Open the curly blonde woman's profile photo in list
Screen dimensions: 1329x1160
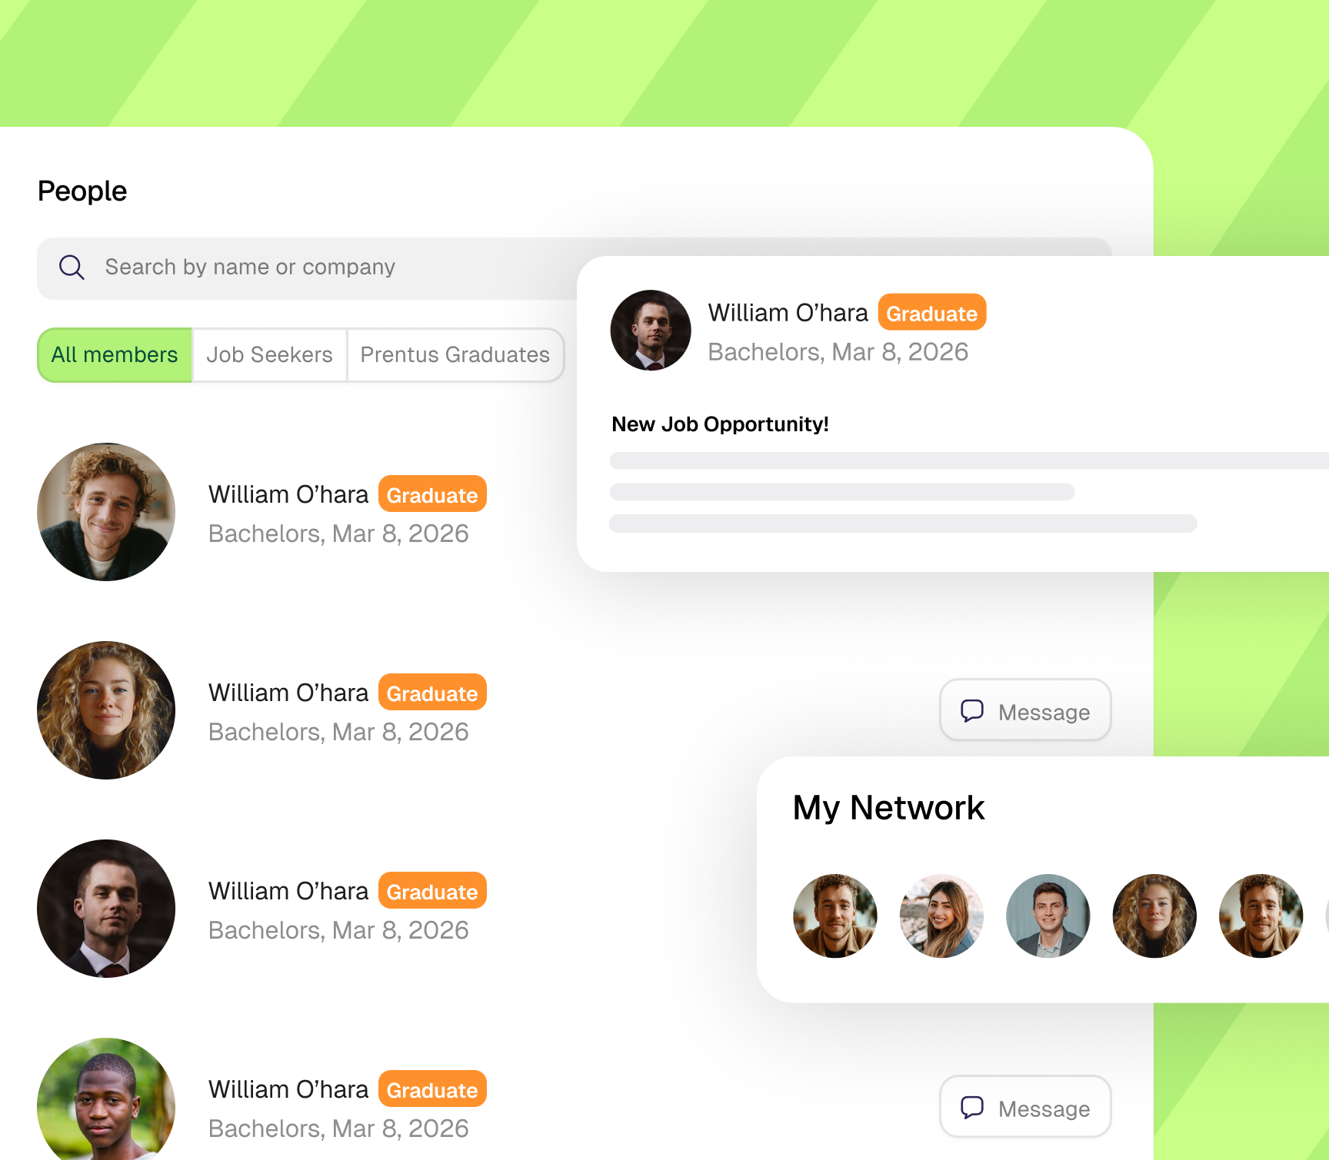[106, 710]
